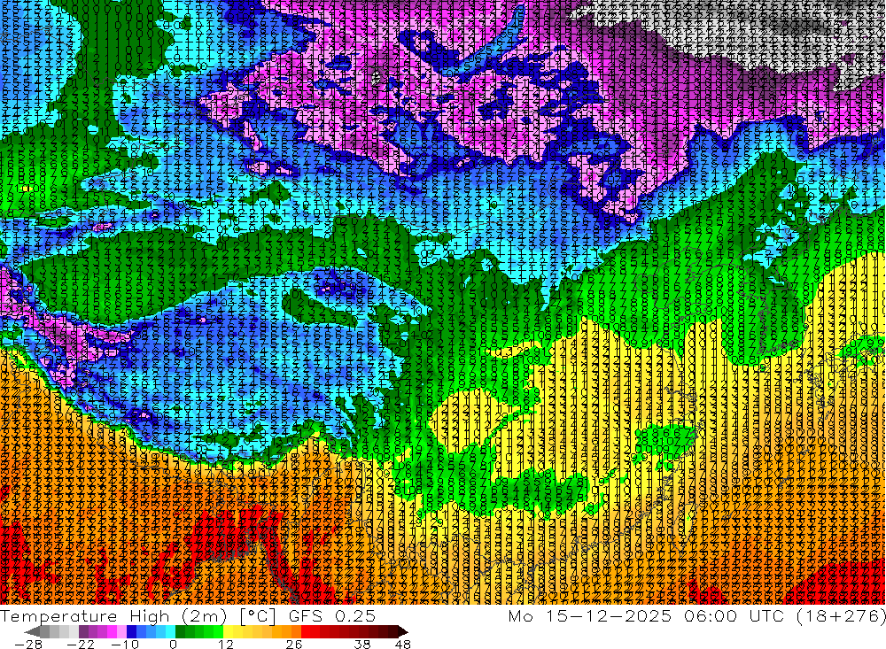Click the dark blue swatch above -10
The height and width of the screenshot is (649, 886).
pyautogui.click(x=131, y=631)
